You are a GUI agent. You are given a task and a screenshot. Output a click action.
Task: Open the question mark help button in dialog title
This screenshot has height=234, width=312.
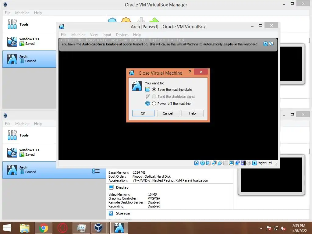click(x=190, y=72)
